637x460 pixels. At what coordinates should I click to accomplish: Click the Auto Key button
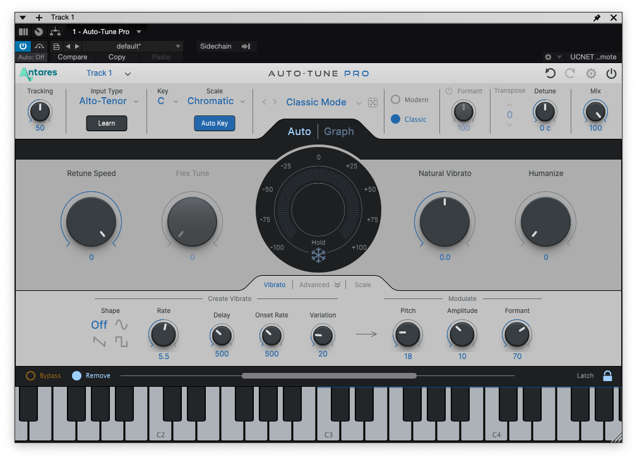[215, 124]
